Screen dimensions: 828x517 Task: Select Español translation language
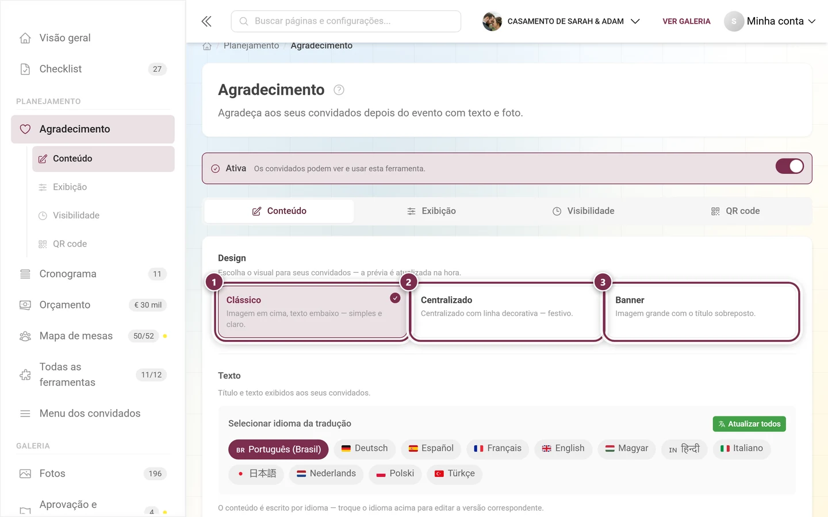[x=431, y=449]
